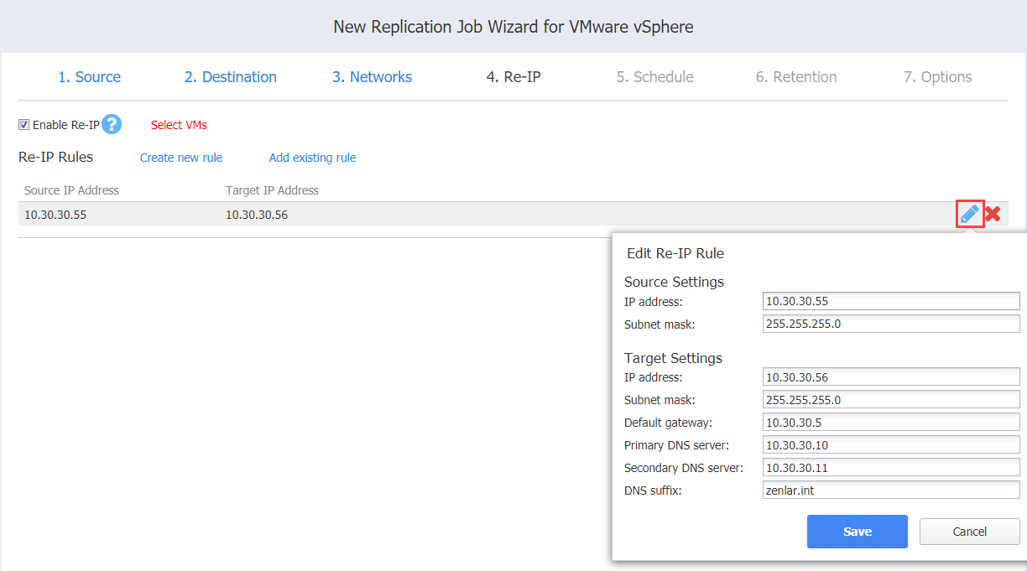Cancel the Edit Re-IP Rule dialog
1027x571 pixels.
(x=970, y=532)
